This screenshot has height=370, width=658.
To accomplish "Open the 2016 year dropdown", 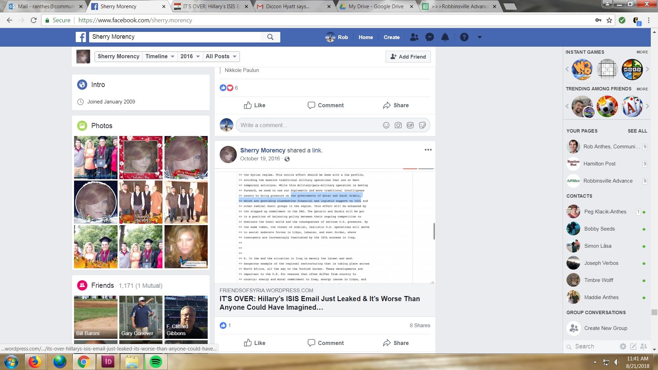I will coord(190,57).
